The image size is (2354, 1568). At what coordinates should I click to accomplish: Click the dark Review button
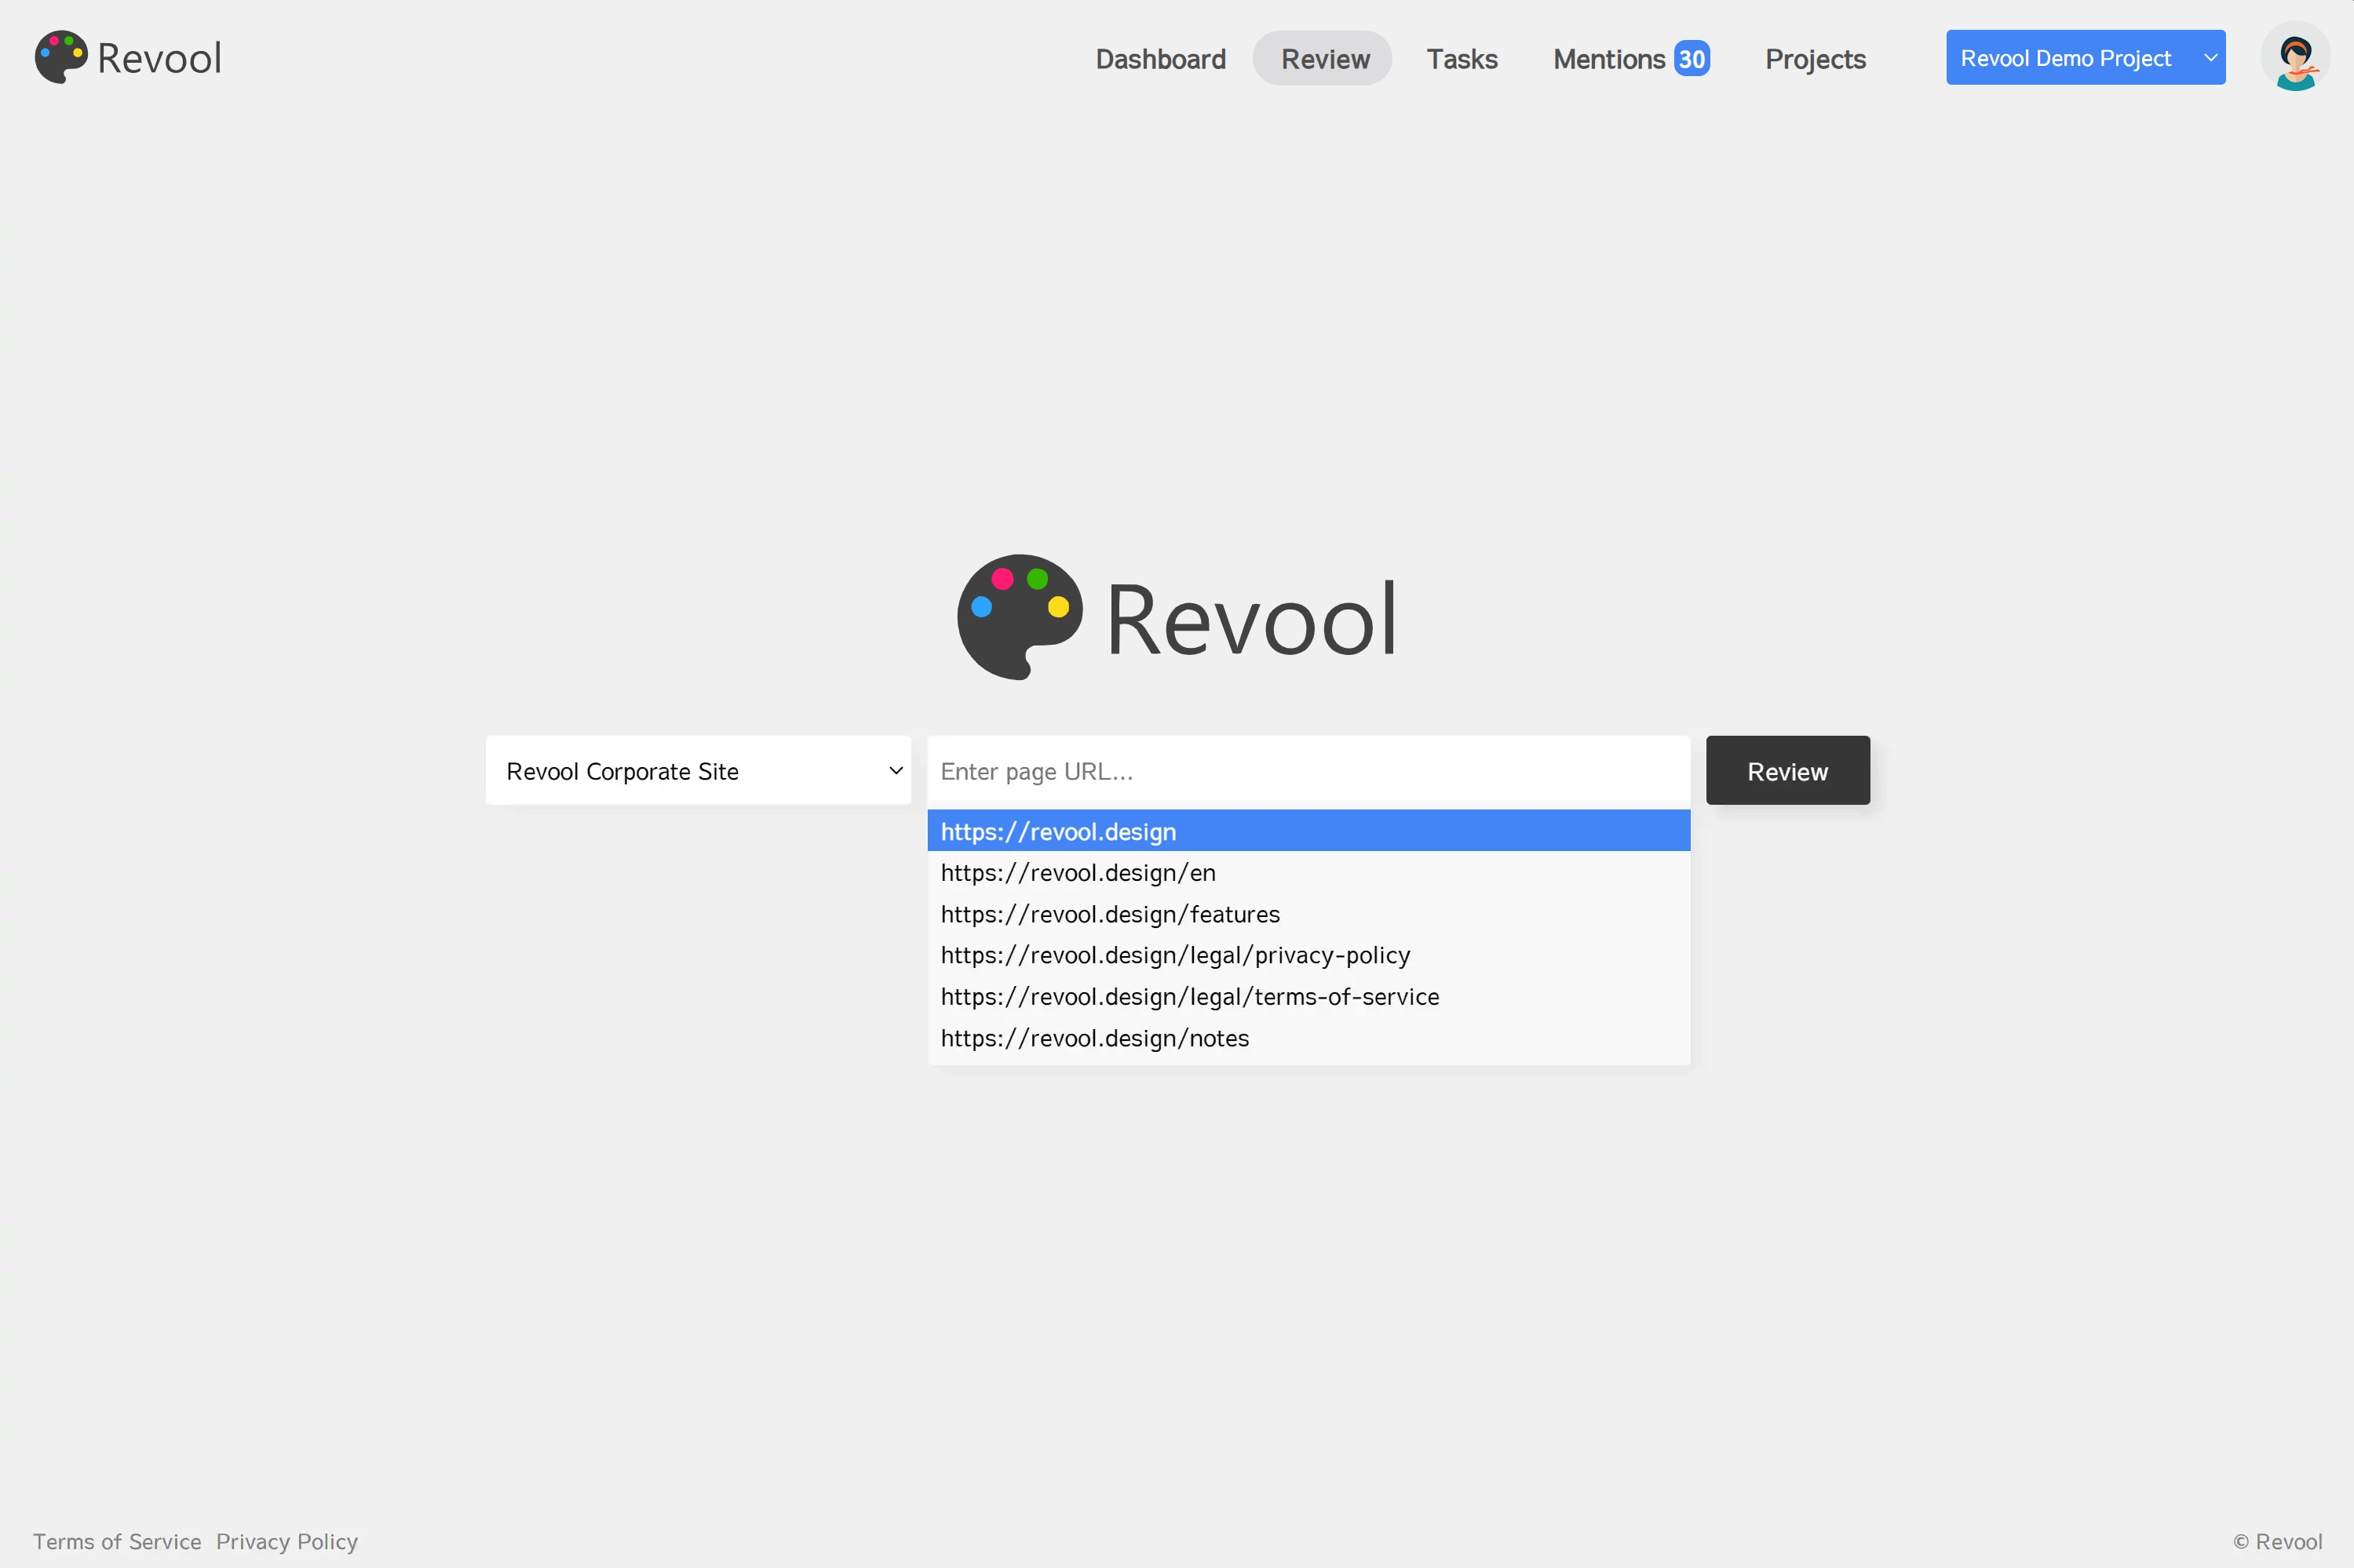(x=1786, y=771)
